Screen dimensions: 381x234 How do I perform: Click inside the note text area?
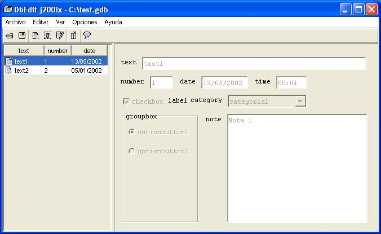click(297, 168)
